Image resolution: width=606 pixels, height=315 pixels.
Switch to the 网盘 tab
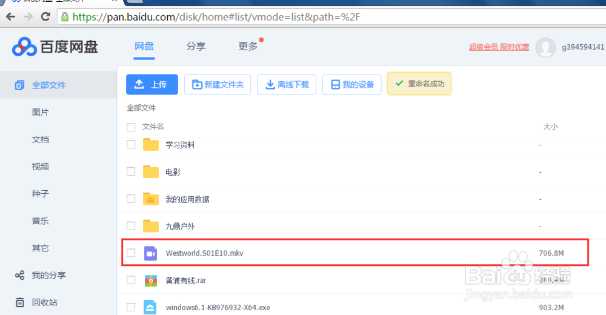point(144,47)
